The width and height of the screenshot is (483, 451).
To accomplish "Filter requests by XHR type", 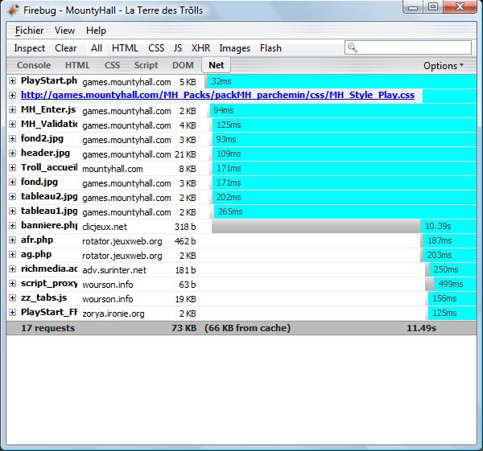I will [x=200, y=48].
